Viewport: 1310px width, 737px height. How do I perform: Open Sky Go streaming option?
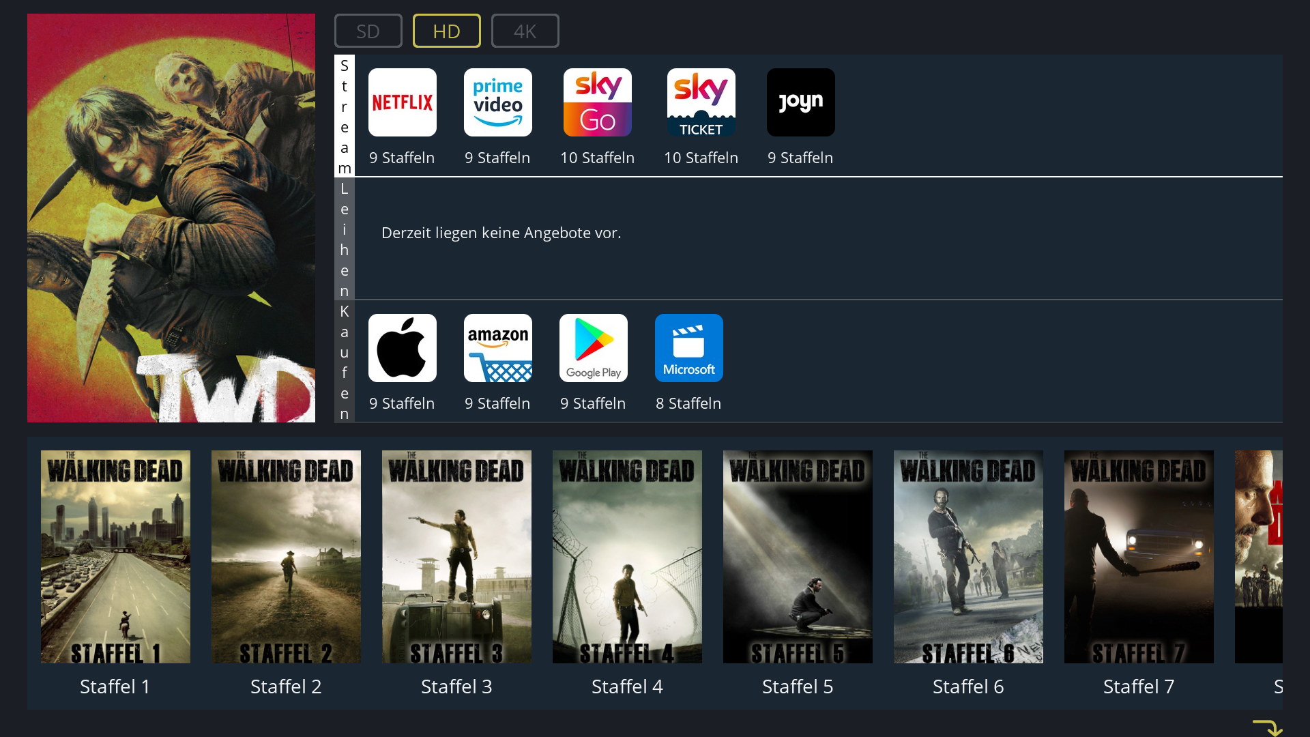[597, 102]
